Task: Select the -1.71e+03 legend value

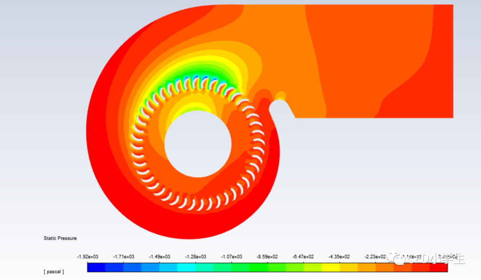Action: pos(124,257)
